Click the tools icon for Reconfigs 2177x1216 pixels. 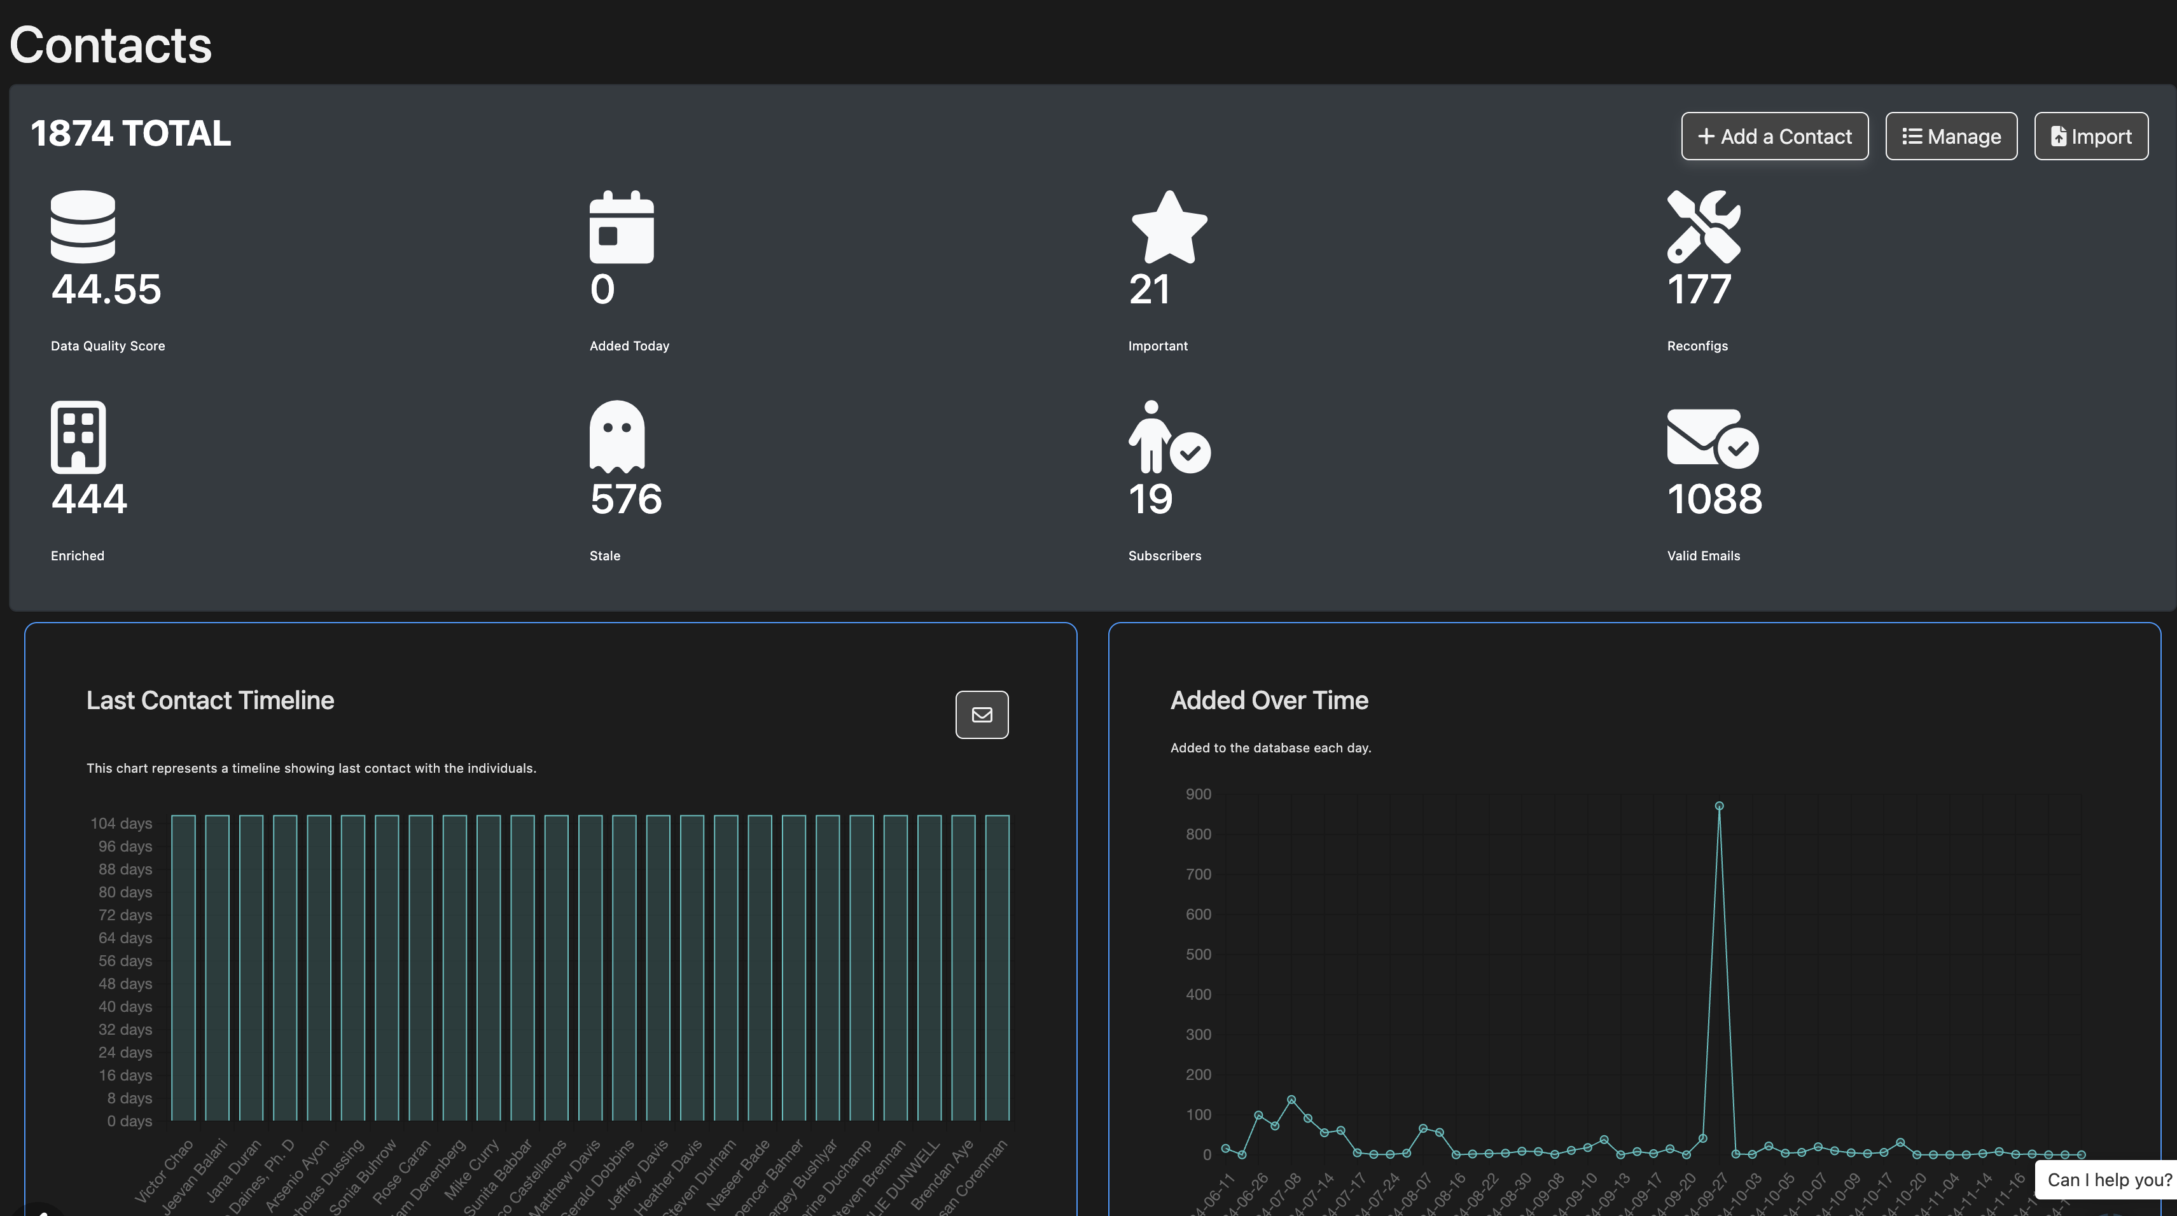click(1704, 226)
